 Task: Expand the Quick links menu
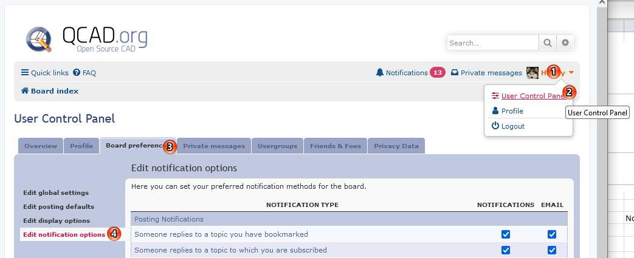pyautogui.click(x=44, y=73)
